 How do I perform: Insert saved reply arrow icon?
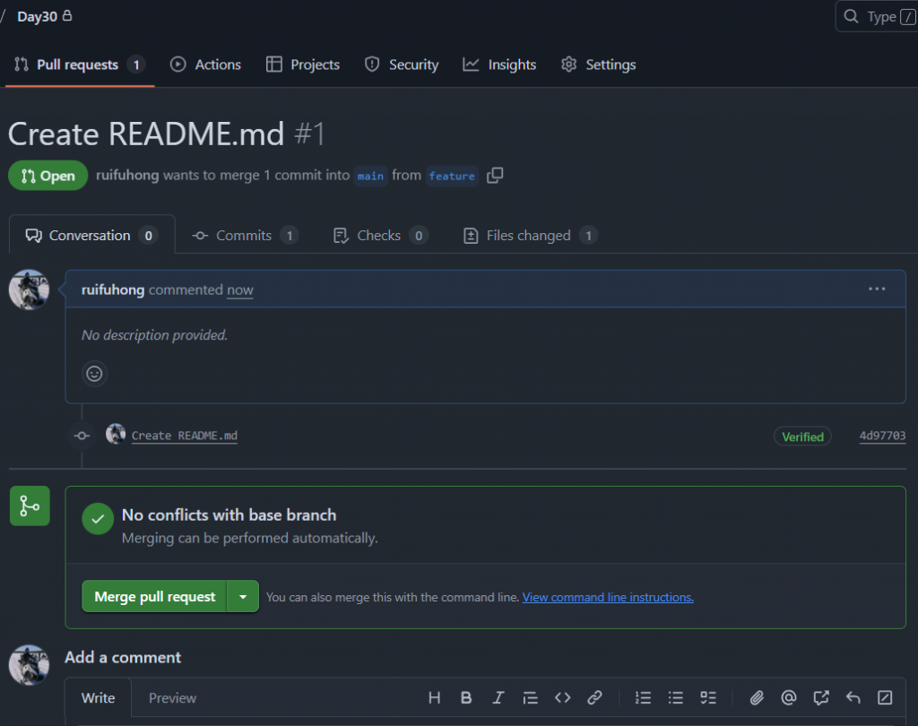point(853,698)
